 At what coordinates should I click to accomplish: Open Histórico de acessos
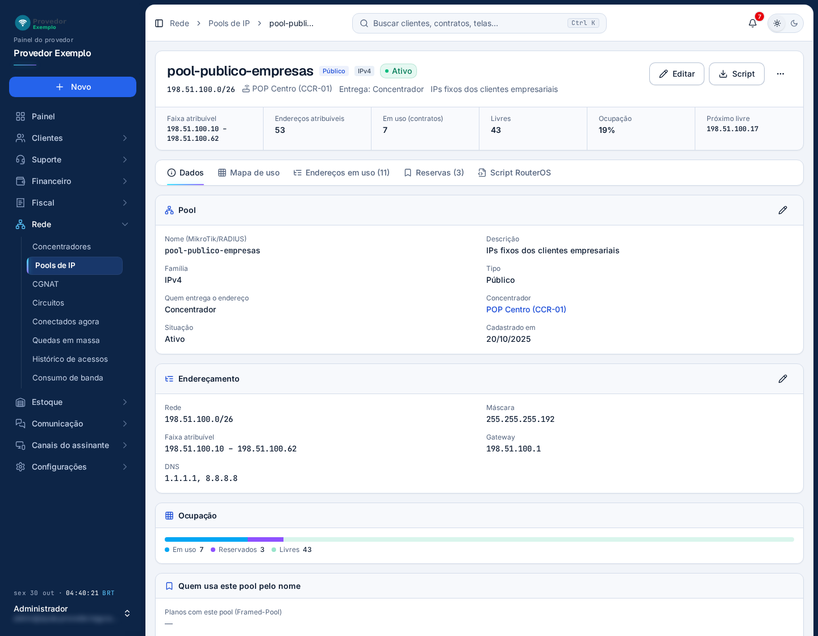point(74,359)
